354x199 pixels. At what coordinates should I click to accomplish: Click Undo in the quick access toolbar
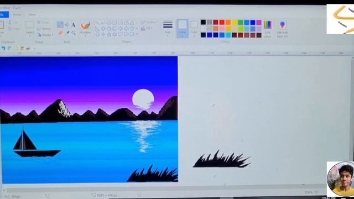(x=3, y=49)
